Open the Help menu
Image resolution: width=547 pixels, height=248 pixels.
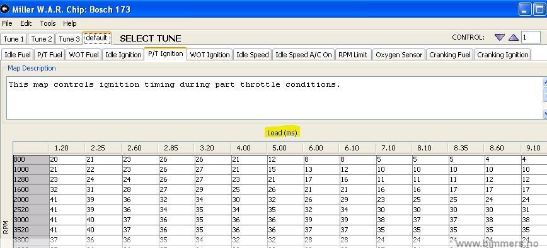point(70,23)
